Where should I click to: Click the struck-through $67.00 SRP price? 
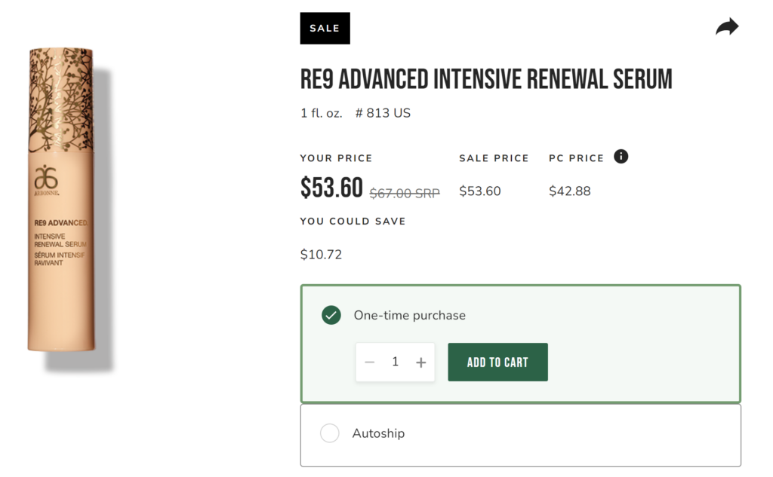405,193
